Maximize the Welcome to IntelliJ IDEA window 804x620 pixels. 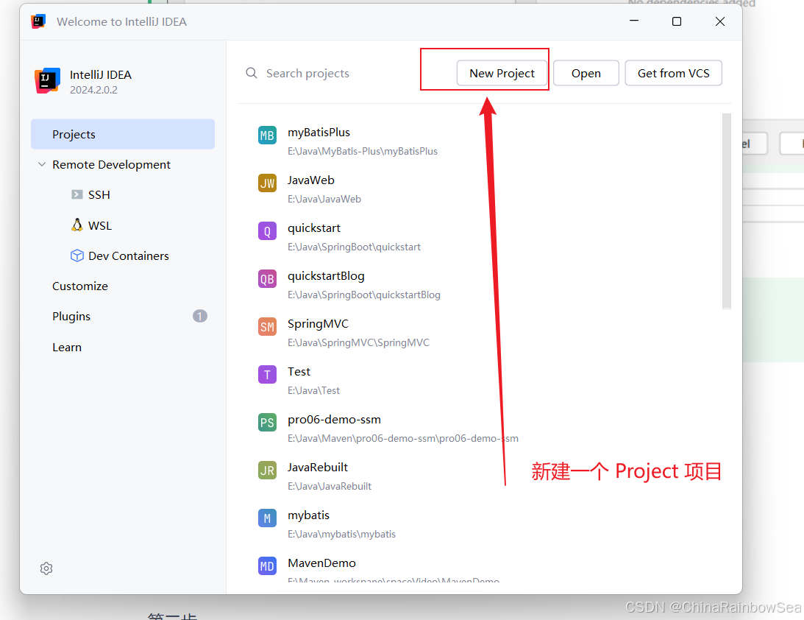pyautogui.click(x=677, y=21)
